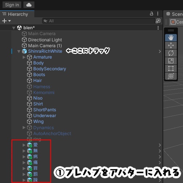Click the Hair cube icon
Image resolution: width=183 pixels, height=183 pixels.
pos(29,81)
